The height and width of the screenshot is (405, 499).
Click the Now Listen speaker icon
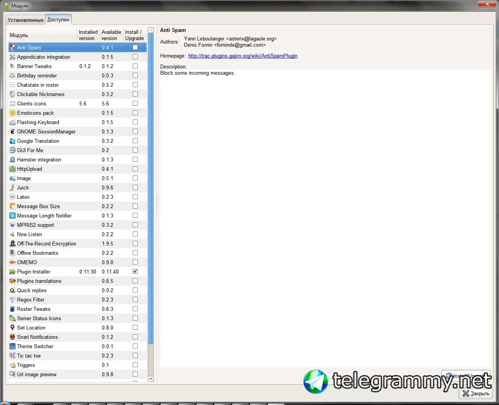pos(12,234)
